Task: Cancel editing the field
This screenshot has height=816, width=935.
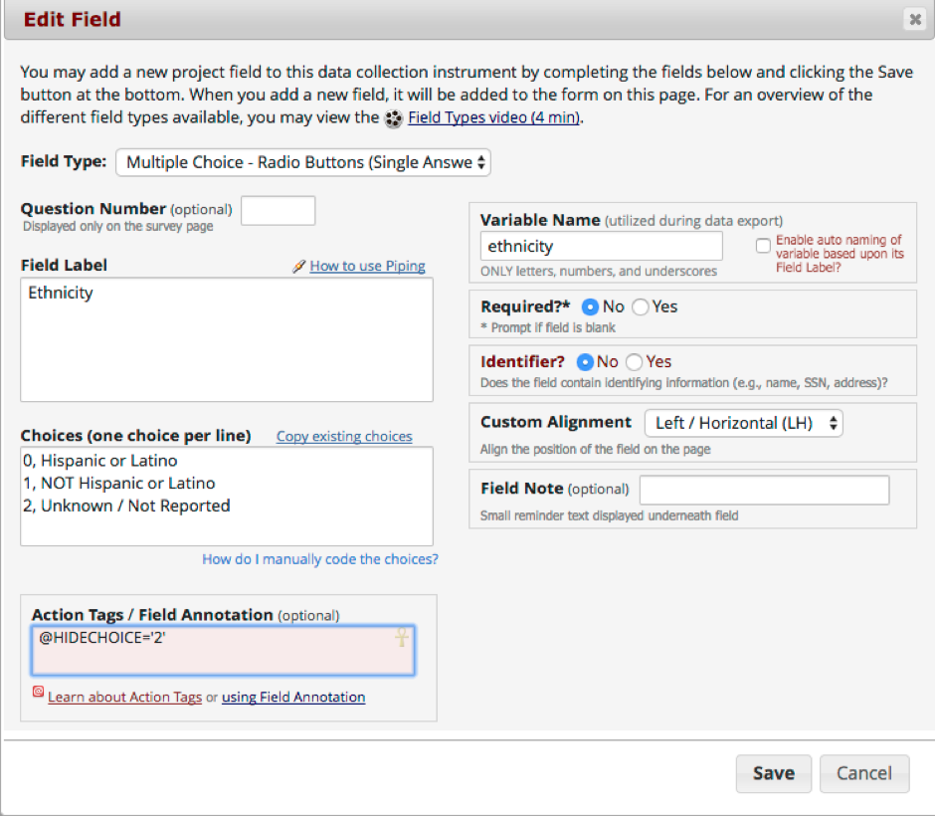Action: pyautogui.click(x=864, y=773)
